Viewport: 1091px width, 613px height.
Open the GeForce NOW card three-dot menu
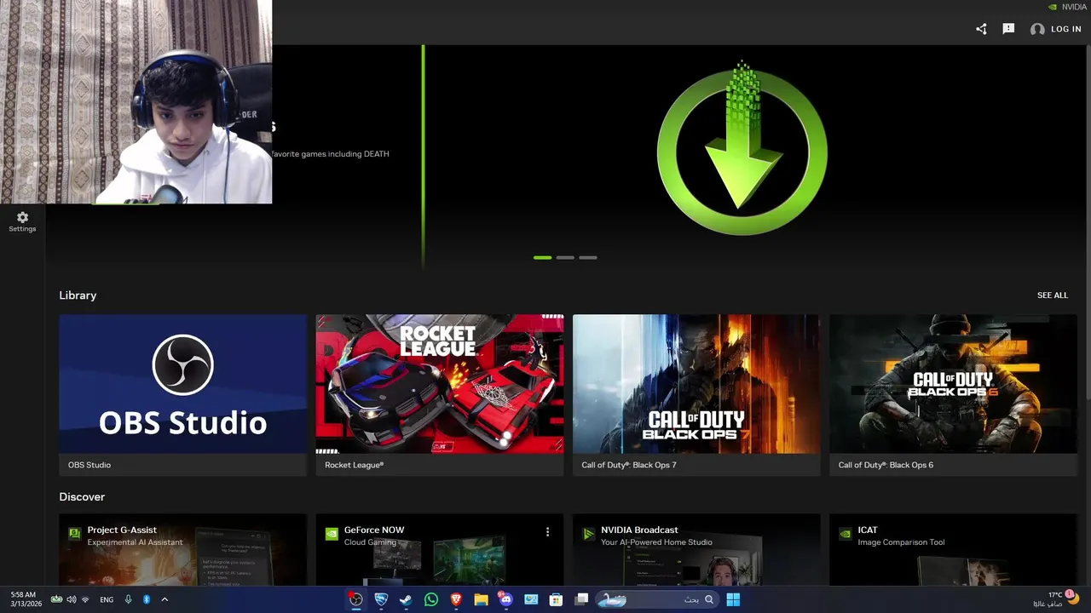point(547,531)
